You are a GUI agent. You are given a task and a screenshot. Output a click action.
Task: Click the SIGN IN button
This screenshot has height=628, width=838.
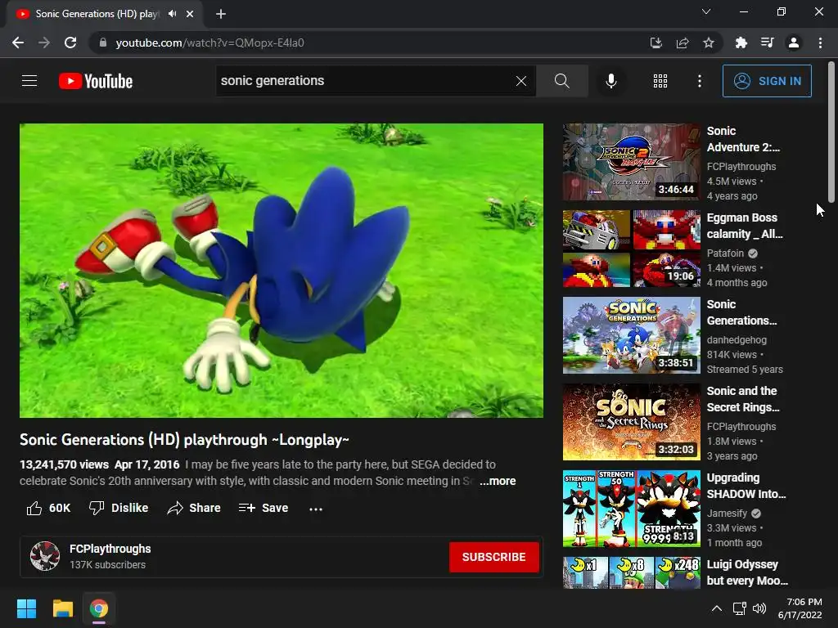tap(767, 81)
